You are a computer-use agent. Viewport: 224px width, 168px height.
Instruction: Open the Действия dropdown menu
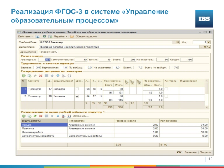coord(25,36)
